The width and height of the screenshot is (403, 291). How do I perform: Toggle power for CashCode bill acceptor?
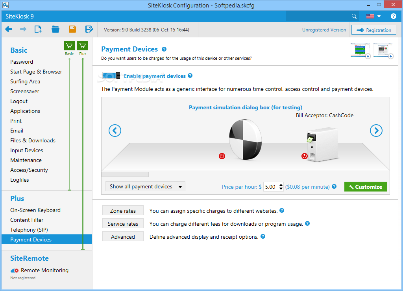point(305,156)
